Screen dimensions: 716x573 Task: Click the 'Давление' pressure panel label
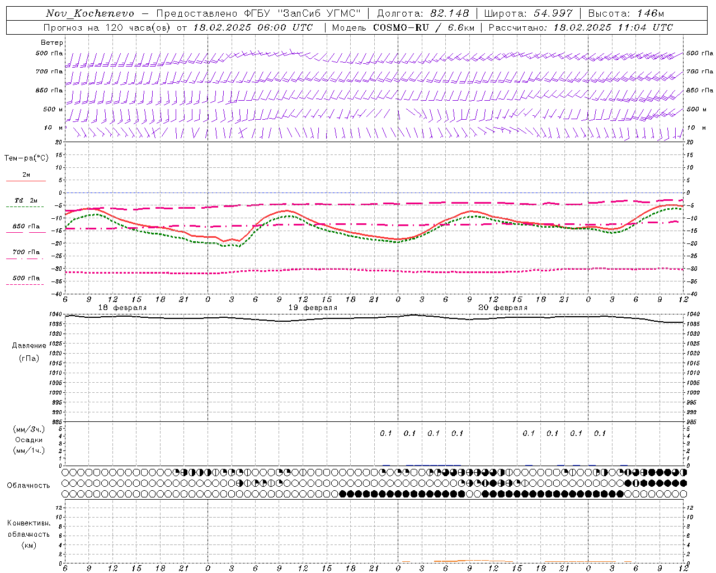(x=29, y=346)
